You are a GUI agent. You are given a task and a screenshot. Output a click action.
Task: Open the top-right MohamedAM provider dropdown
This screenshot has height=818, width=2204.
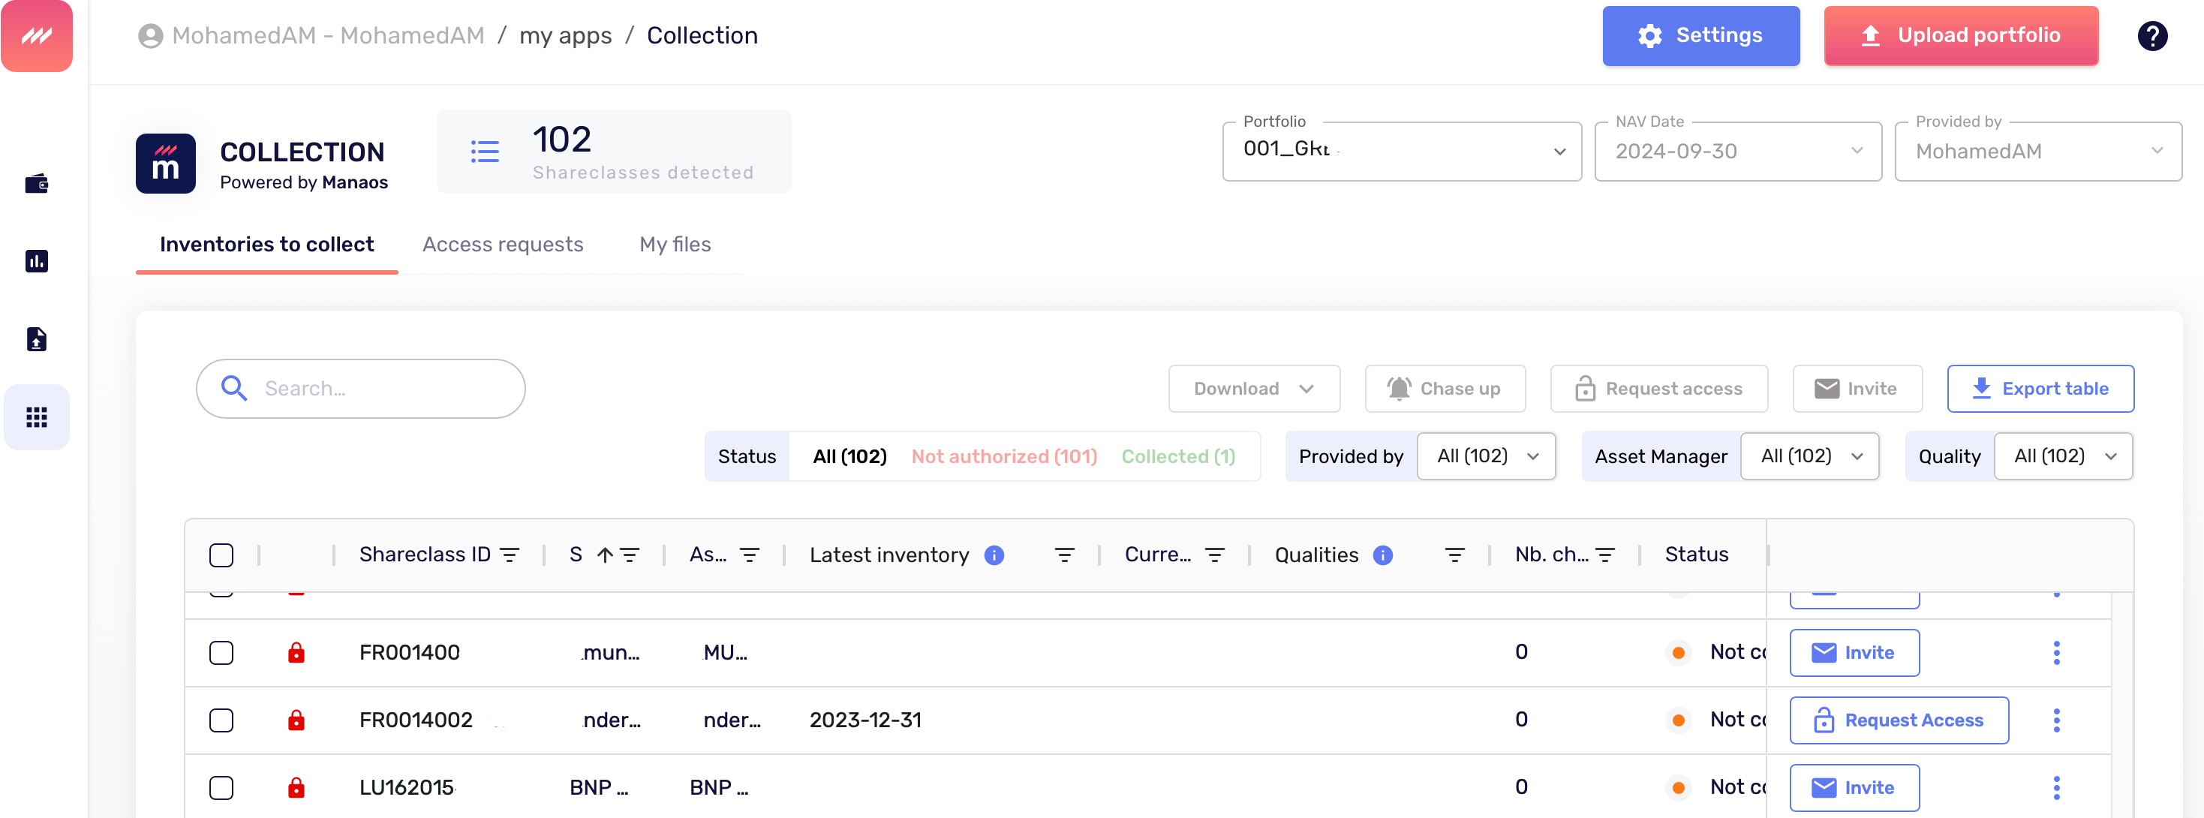[2038, 152]
